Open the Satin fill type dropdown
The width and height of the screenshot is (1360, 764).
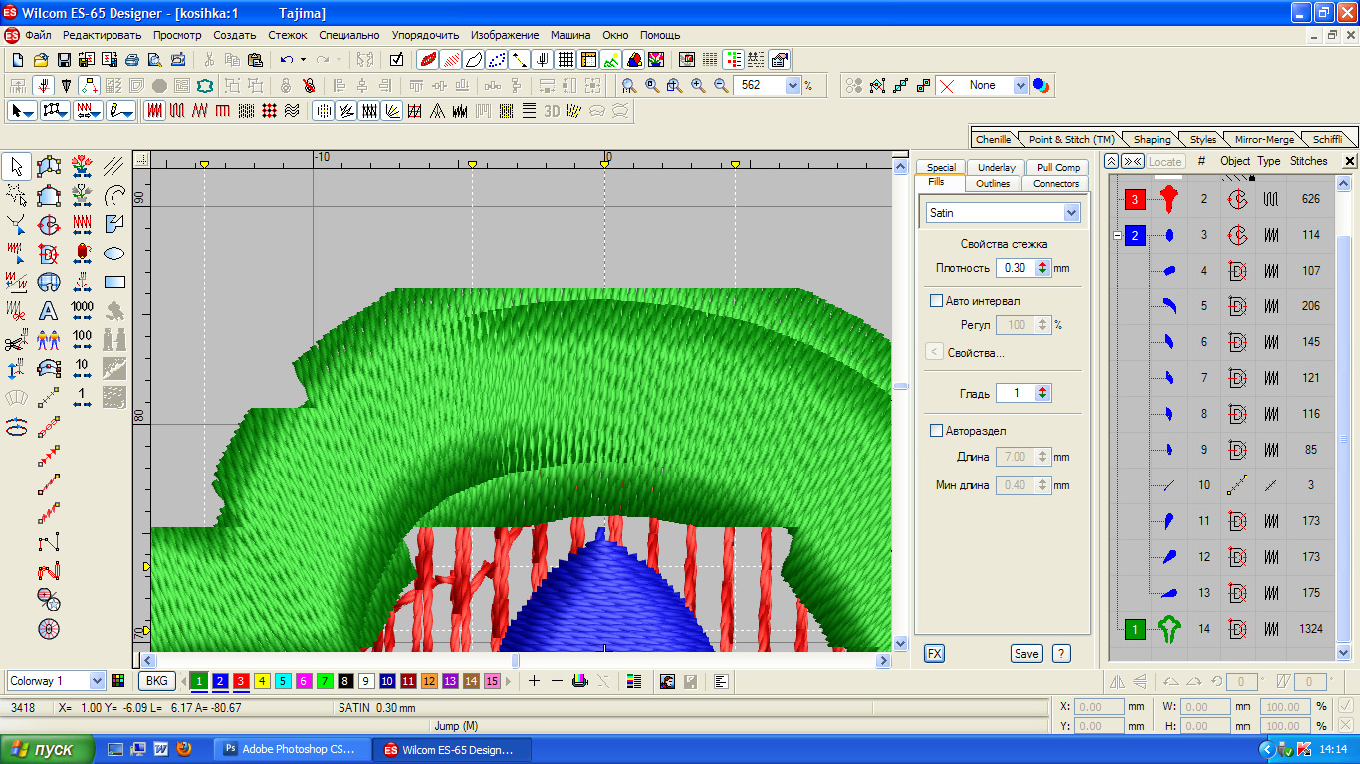click(x=1071, y=213)
